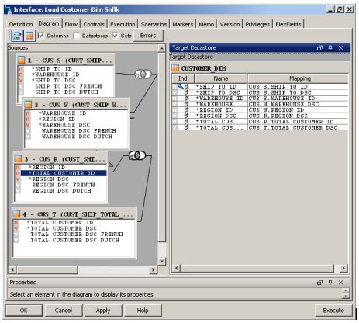The image size is (359, 323).
Task: Uncheck the Columns checkbox
Action: tap(41, 36)
